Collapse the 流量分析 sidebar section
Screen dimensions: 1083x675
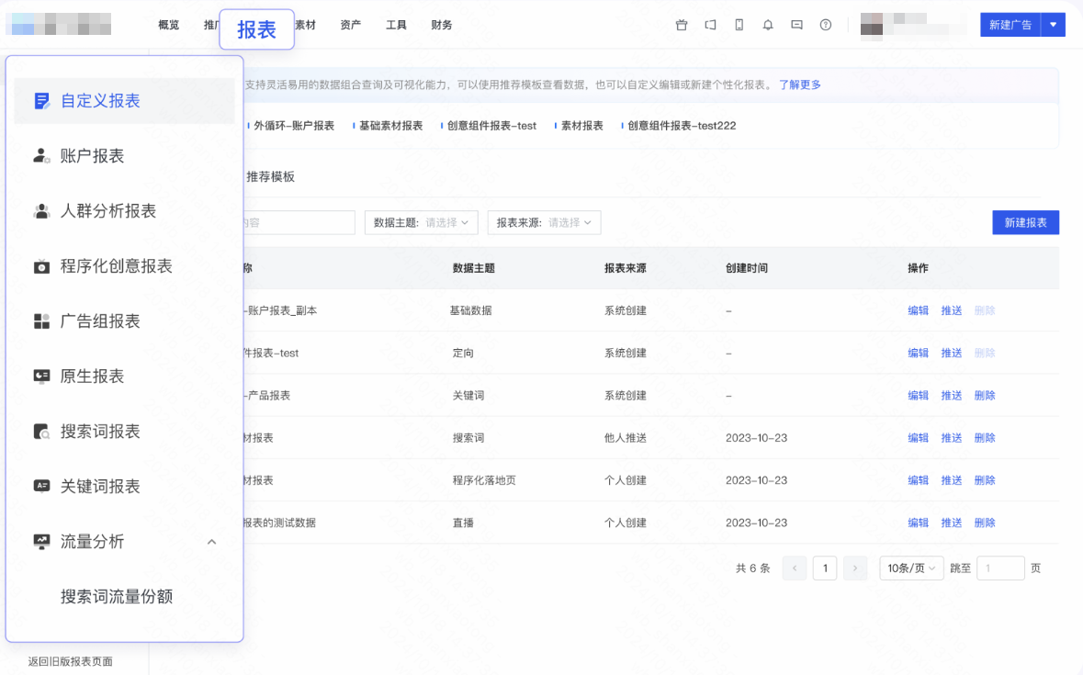211,542
